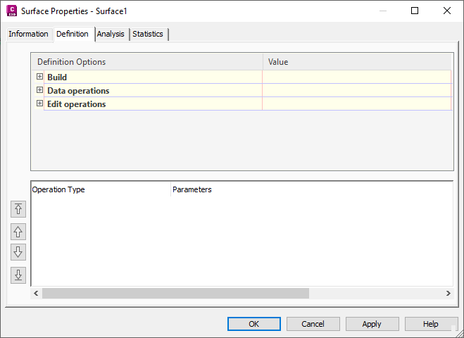Viewport: 464px width, 338px height.
Task: Expand the Edit operations node
Action: tap(39, 104)
